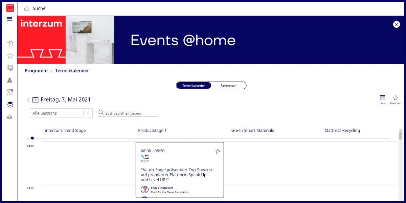Switch to Liste view
Image resolution: width=406 pixels, height=203 pixels.
[x=383, y=99]
